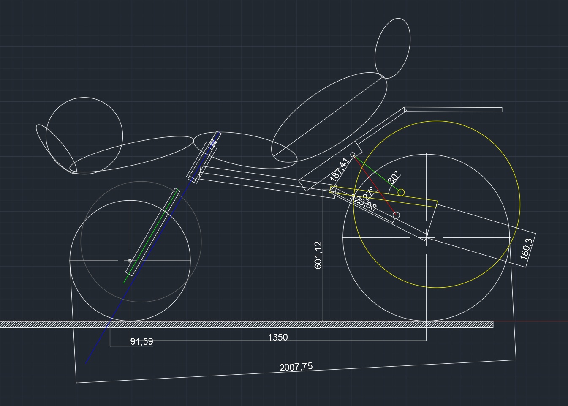Click the front wheel center point marker
The height and width of the screenshot is (406, 568).
click(130, 261)
